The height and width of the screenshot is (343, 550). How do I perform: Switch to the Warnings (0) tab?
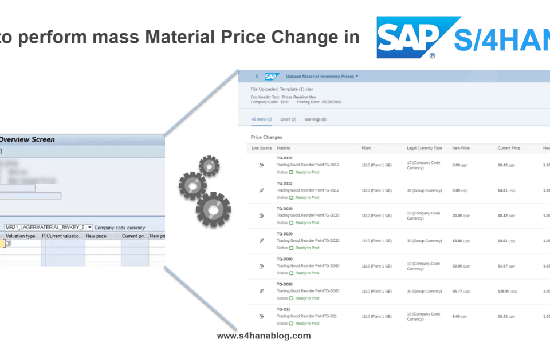click(x=315, y=119)
